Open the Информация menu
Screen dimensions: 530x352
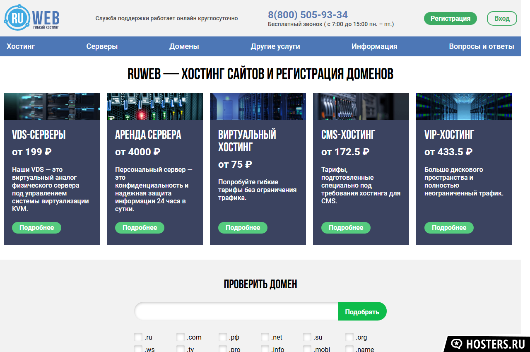(x=374, y=46)
